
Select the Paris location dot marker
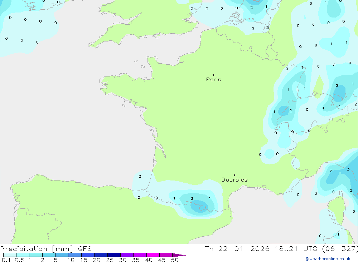(x=213, y=75)
